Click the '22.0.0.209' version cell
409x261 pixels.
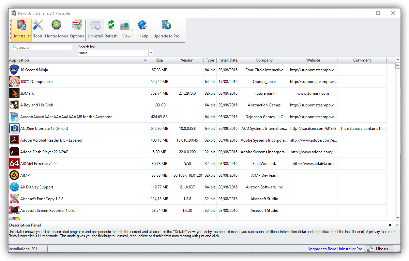187,152
